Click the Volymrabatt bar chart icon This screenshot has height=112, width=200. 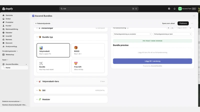41,48
